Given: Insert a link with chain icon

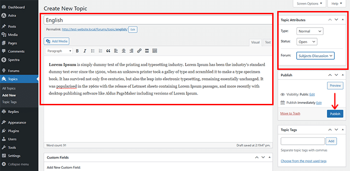Looking at the screenshot, I should pos(139,51).
